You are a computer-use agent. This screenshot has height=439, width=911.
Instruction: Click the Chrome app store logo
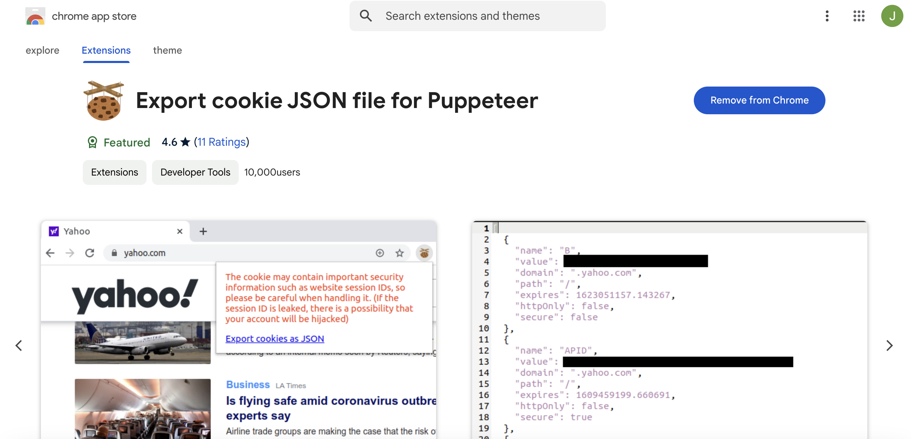point(35,16)
